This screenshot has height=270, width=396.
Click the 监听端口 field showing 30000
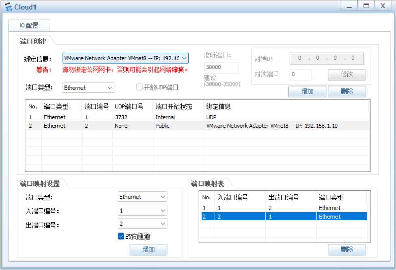click(221, 67)
